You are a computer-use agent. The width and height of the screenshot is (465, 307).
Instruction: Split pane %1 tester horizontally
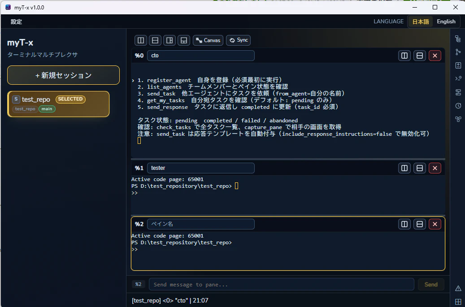(x=420, y=168)
